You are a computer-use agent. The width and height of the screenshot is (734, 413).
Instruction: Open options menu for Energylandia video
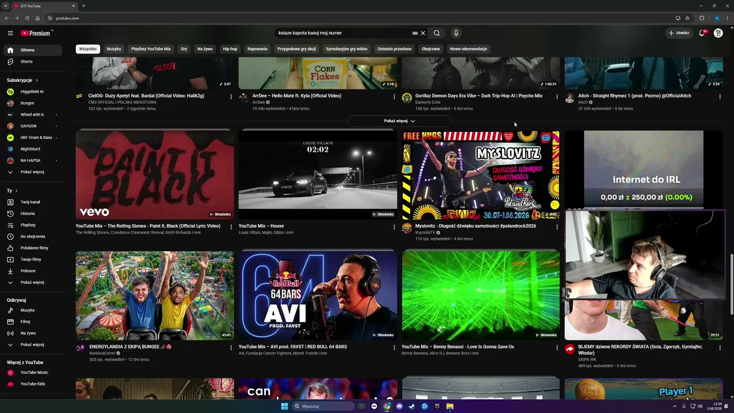(x=231, y=348)
